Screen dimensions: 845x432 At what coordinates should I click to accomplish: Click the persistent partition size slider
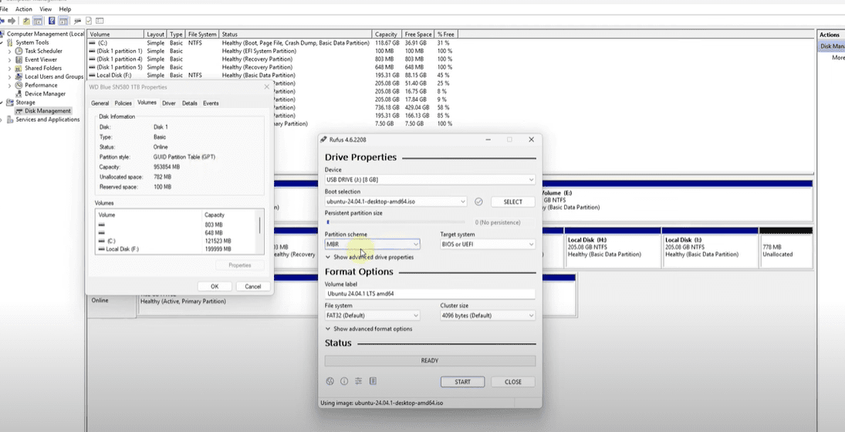394,222
